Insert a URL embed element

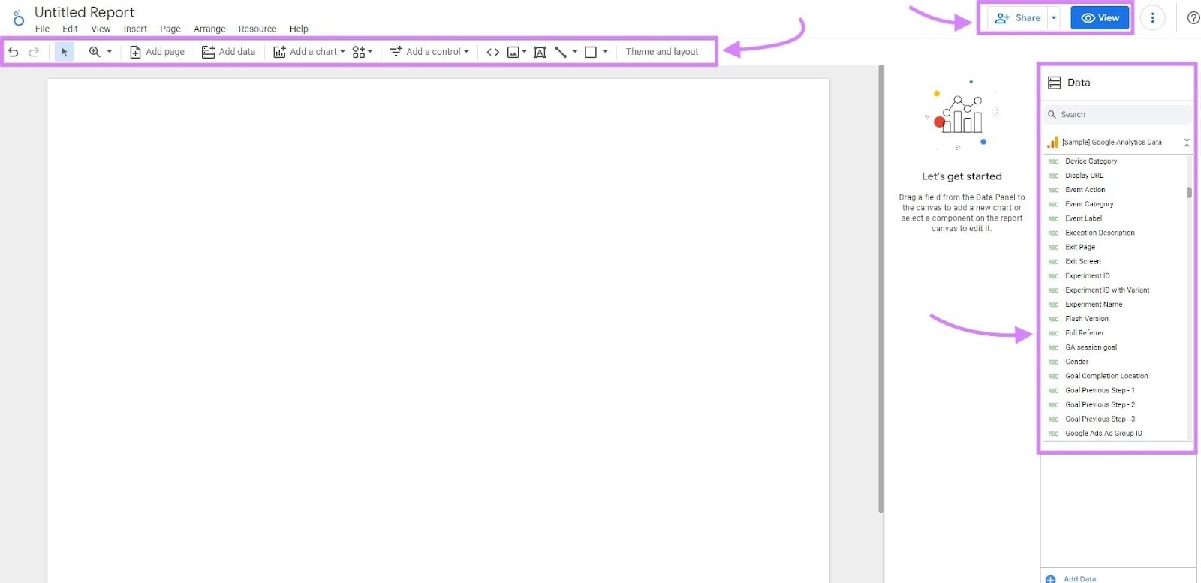[x=493, y=52]
